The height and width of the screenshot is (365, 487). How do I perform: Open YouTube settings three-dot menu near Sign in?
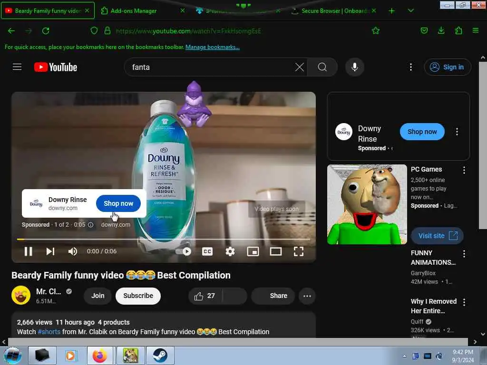pyautogui.click(x=410, y=67)
